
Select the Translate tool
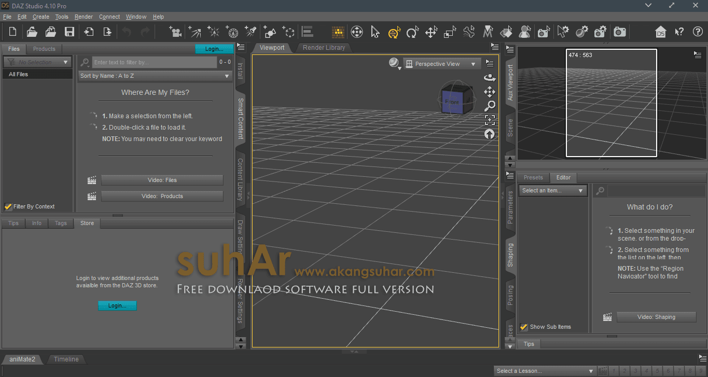pos(431,32)
